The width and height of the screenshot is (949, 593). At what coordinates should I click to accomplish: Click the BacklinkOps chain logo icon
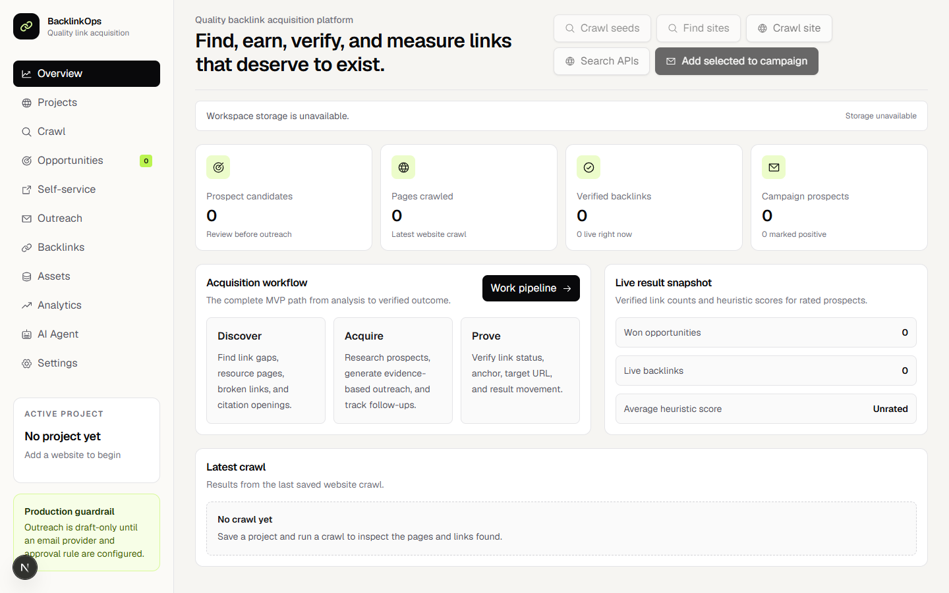click(26, 26)
